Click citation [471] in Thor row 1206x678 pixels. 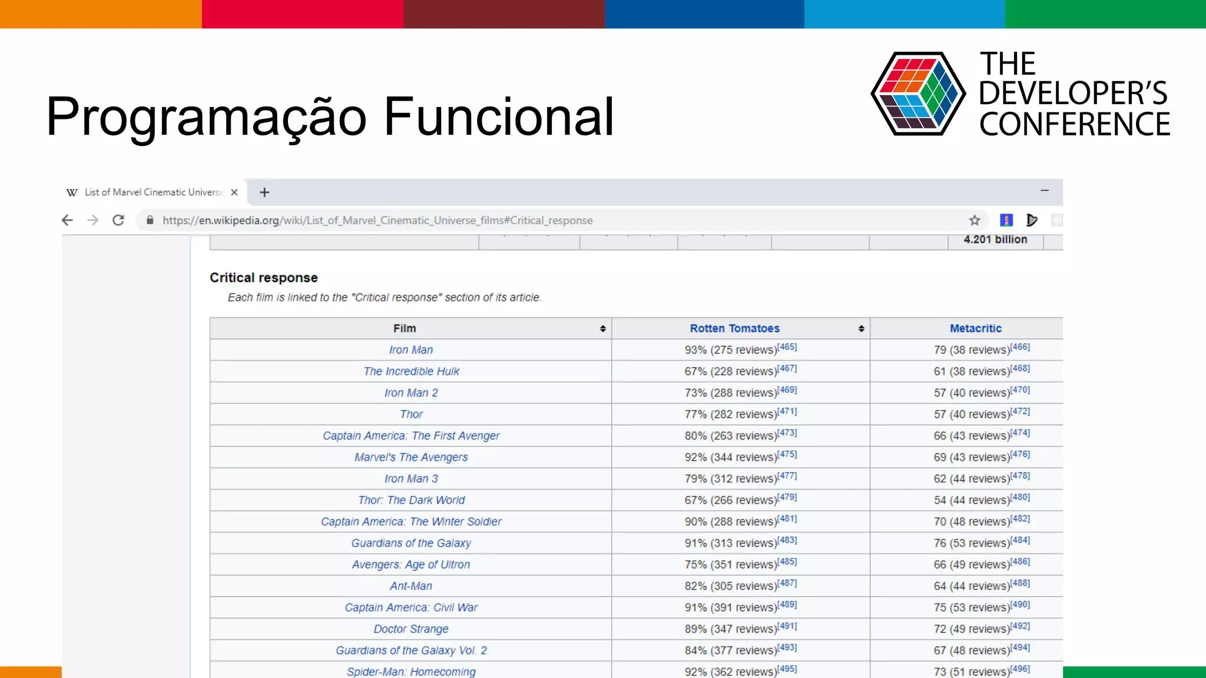click(x=787, y=411)
